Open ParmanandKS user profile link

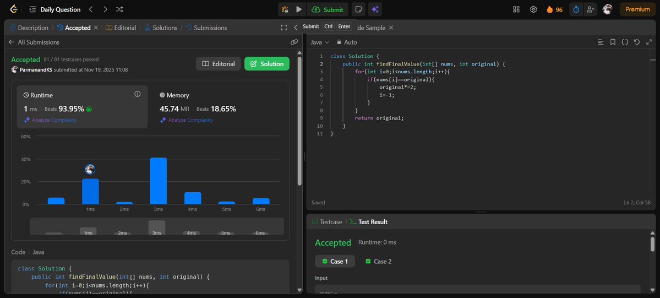click(x=35, y=69)
